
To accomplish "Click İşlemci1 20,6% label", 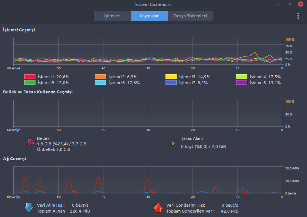I will click(x=54, y=77).
